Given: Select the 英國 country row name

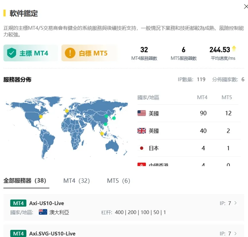Looking at the screenshot, I should tap(154, 131).
